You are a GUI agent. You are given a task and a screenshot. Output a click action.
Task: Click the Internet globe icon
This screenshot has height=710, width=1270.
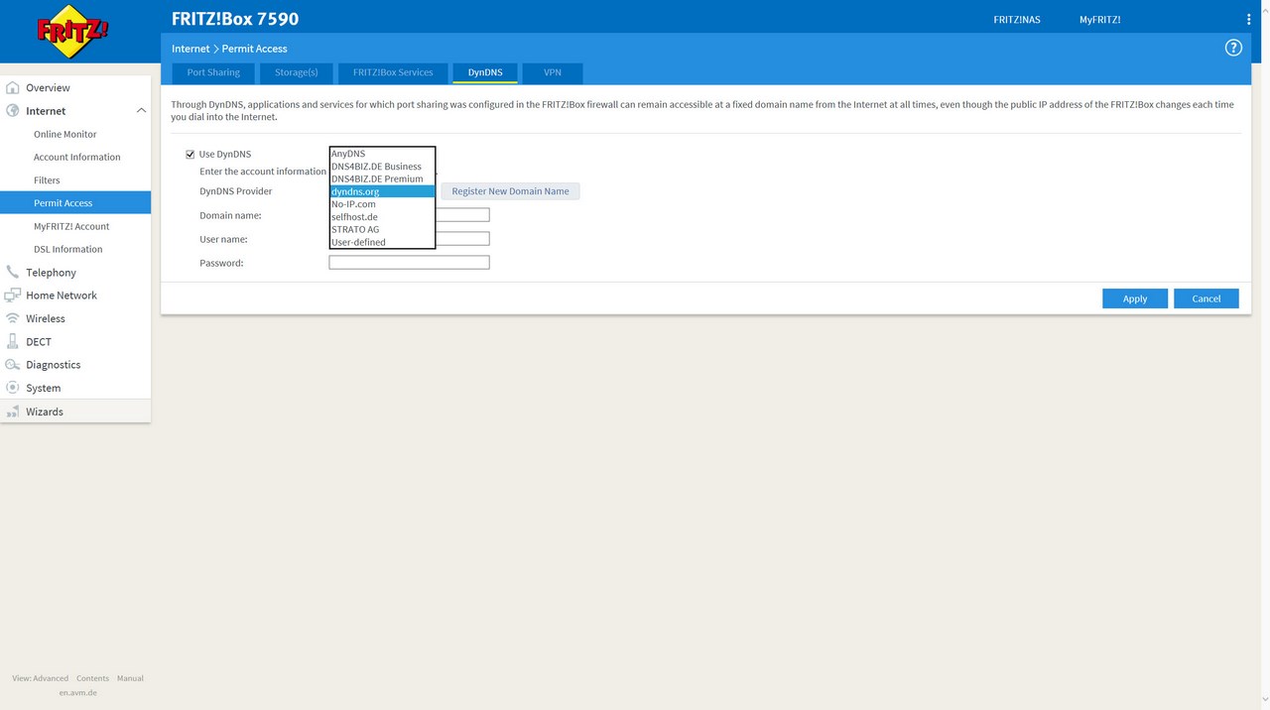point(13,111)
